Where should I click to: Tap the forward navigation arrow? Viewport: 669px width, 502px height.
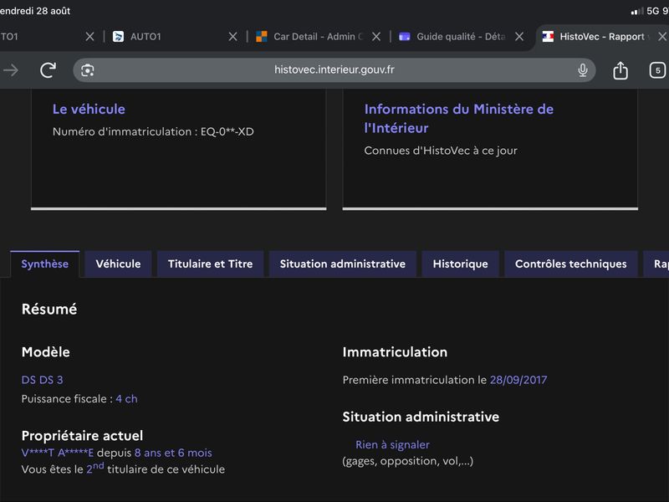point(10,70)
